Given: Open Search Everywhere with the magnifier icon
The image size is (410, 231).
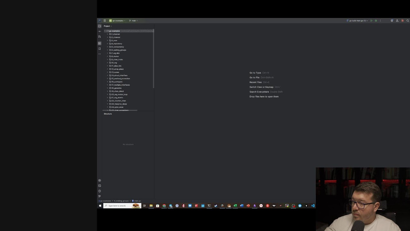Looking at the screenshot, I should (x=407, y=21).
